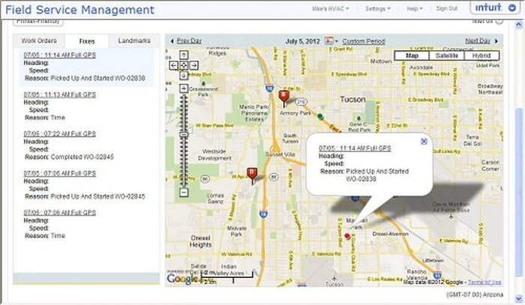Click the red map pin near W Ajo Way
This screenshot has height=305, width=525.
pyautogui.click(x=252, y=175)
